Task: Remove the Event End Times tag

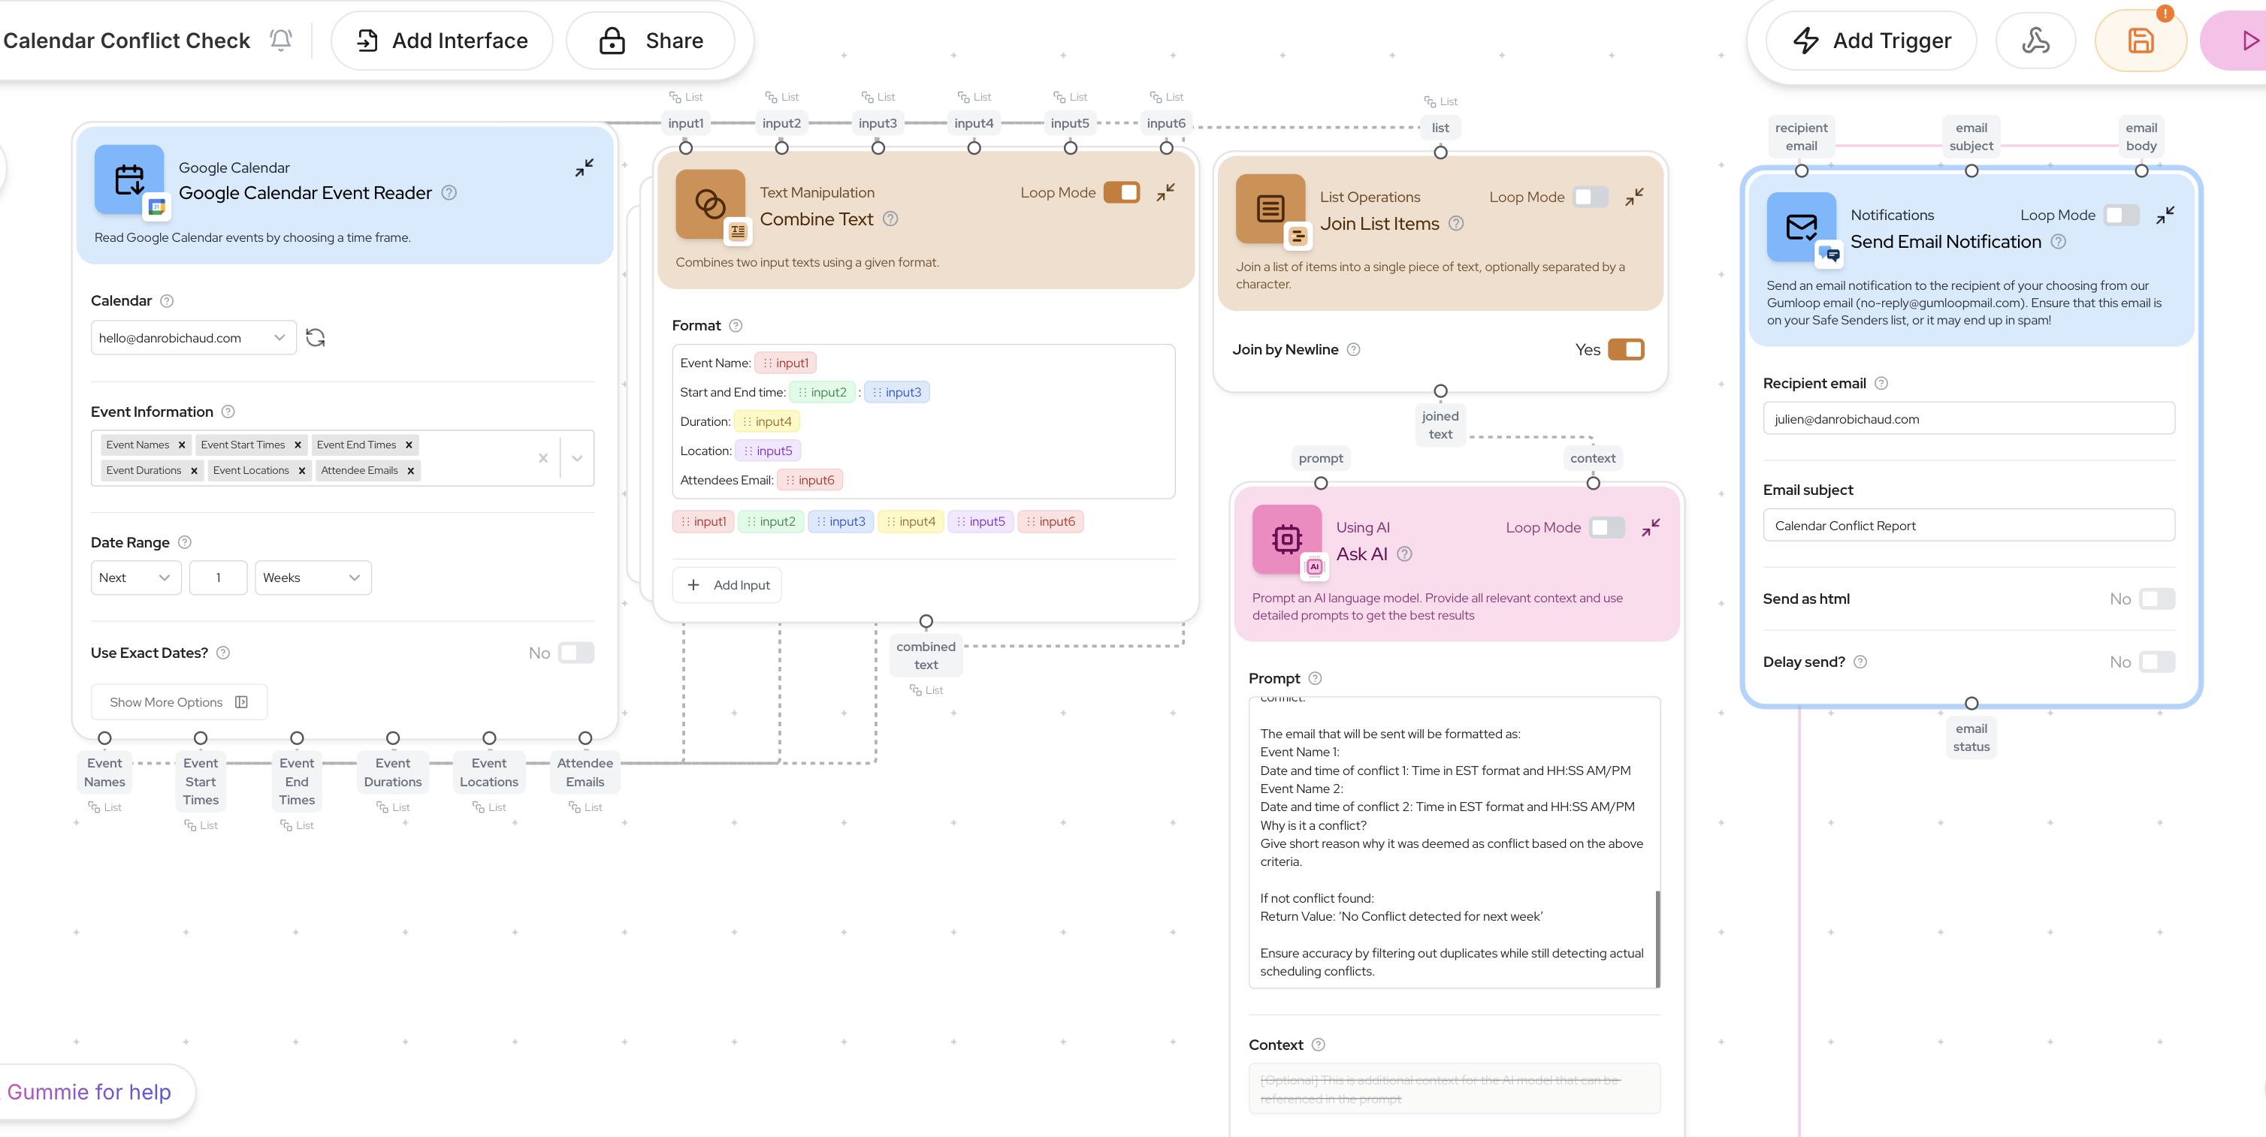Action: pos(409,445)
